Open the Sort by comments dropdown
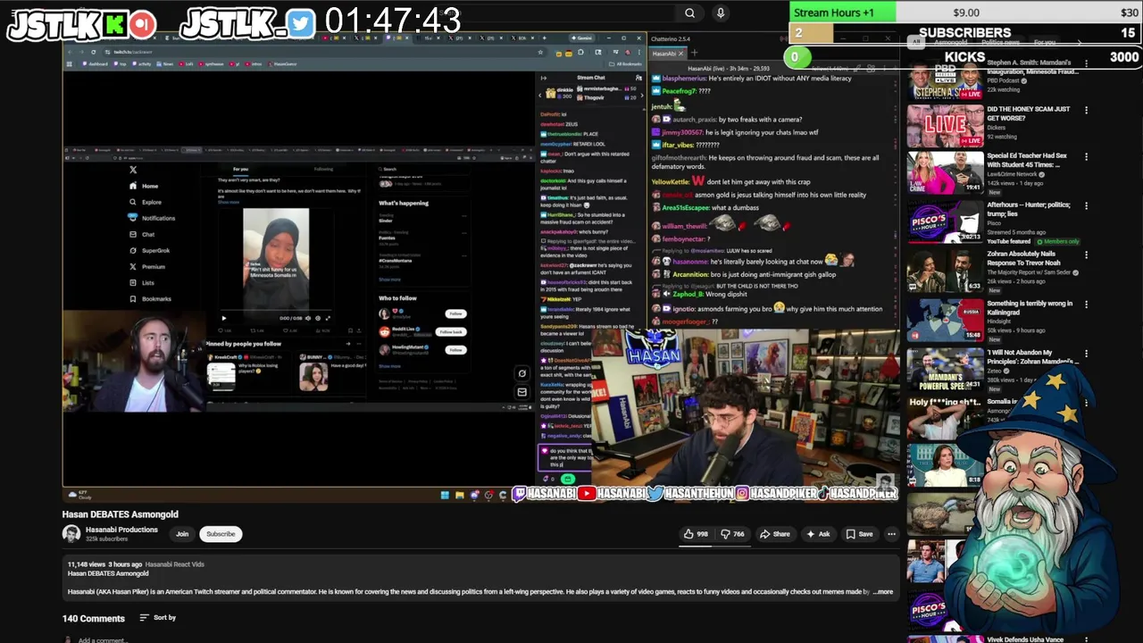This screenshot has width=1143, height=643. click(158, 618)
